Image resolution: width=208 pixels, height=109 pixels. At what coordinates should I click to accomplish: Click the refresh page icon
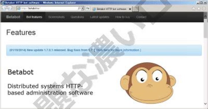[x=88, y=8]
